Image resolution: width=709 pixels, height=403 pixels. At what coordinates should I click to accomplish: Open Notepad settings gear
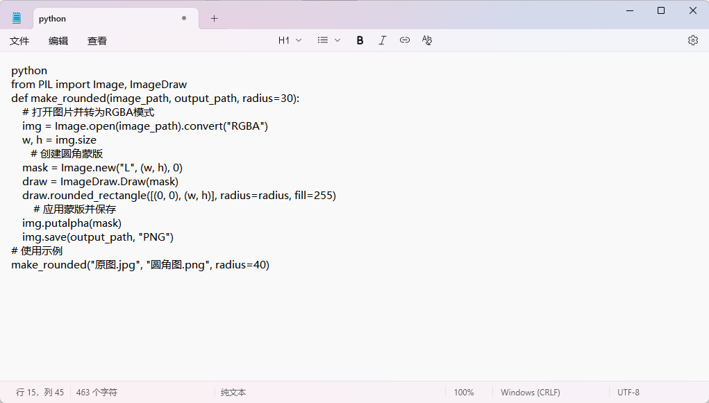click(692, 40)
